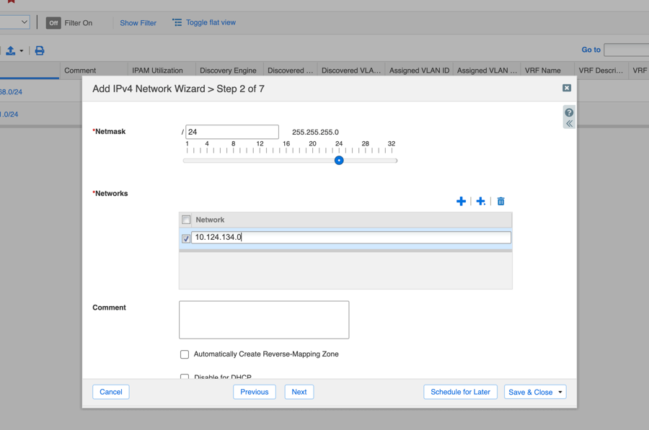
Task: Click into the Comment text area
Action: click(x=264, y=320)
